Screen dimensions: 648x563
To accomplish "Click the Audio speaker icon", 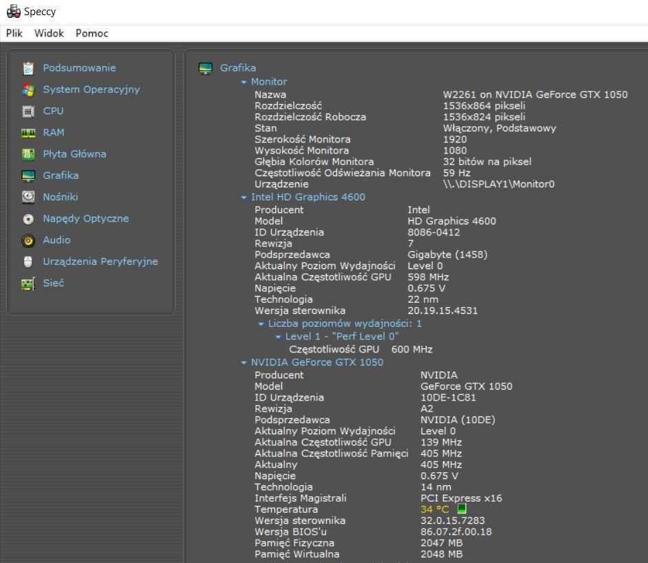I will 28,240.
